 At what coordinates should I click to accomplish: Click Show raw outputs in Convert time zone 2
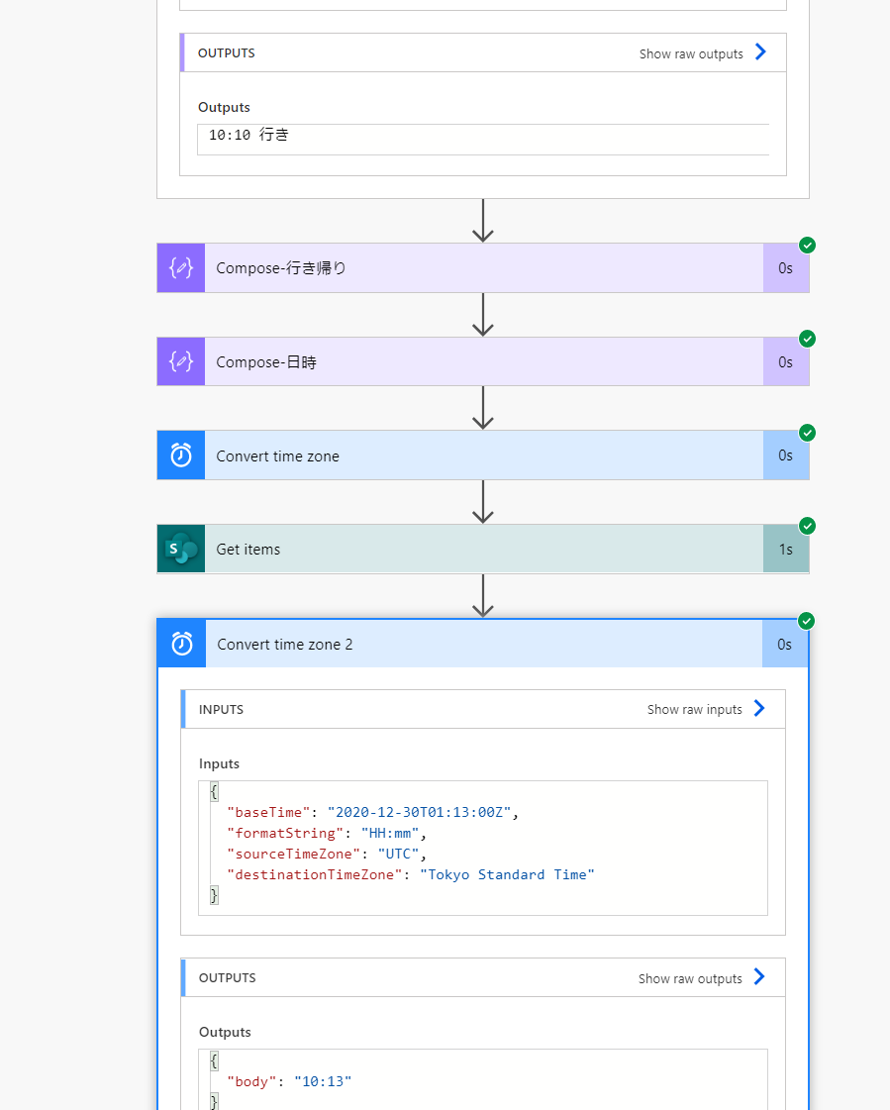click(x=690, y=978)
